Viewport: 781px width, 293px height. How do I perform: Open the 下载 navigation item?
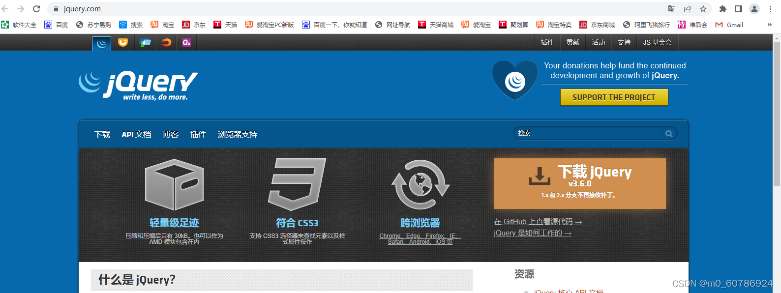coord(102,135)
